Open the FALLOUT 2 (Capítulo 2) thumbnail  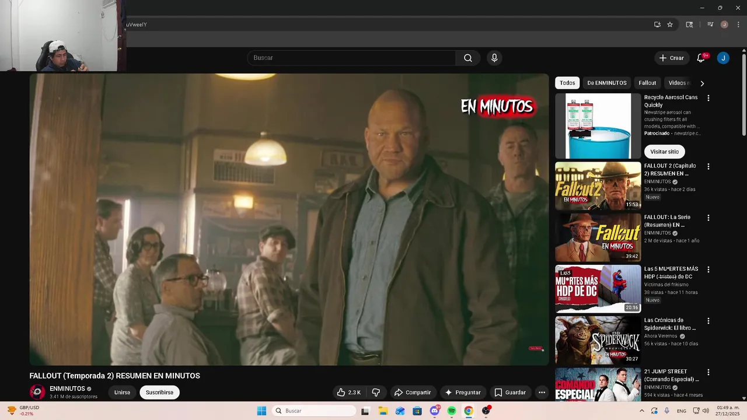point(598,186)
